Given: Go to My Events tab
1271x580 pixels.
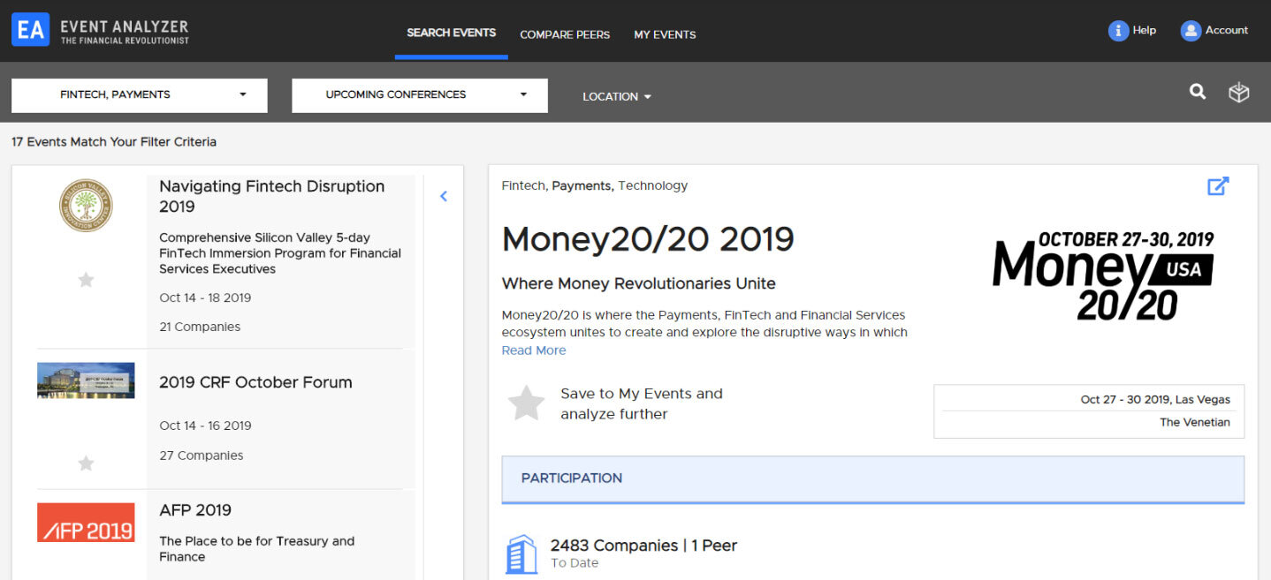Looking at the screenshot, I should [x=665, y=34].
